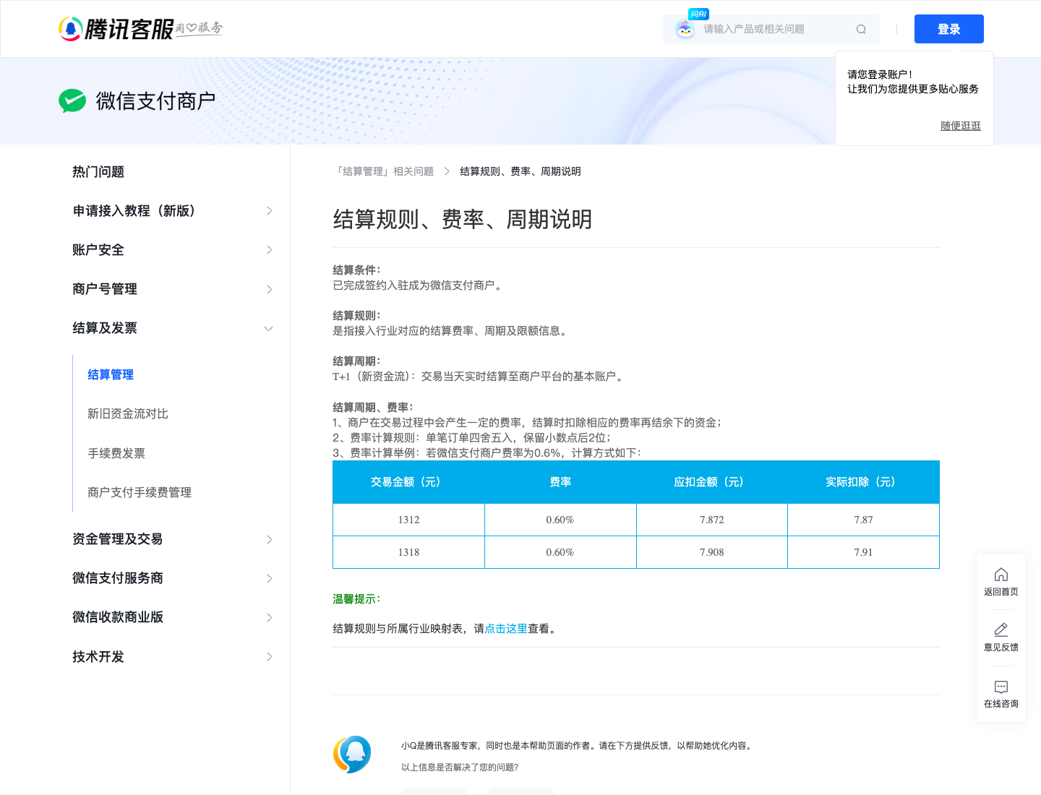Focus the product question search field
This screenshot has height=795, width=1041.
click(x=771, y=29)
